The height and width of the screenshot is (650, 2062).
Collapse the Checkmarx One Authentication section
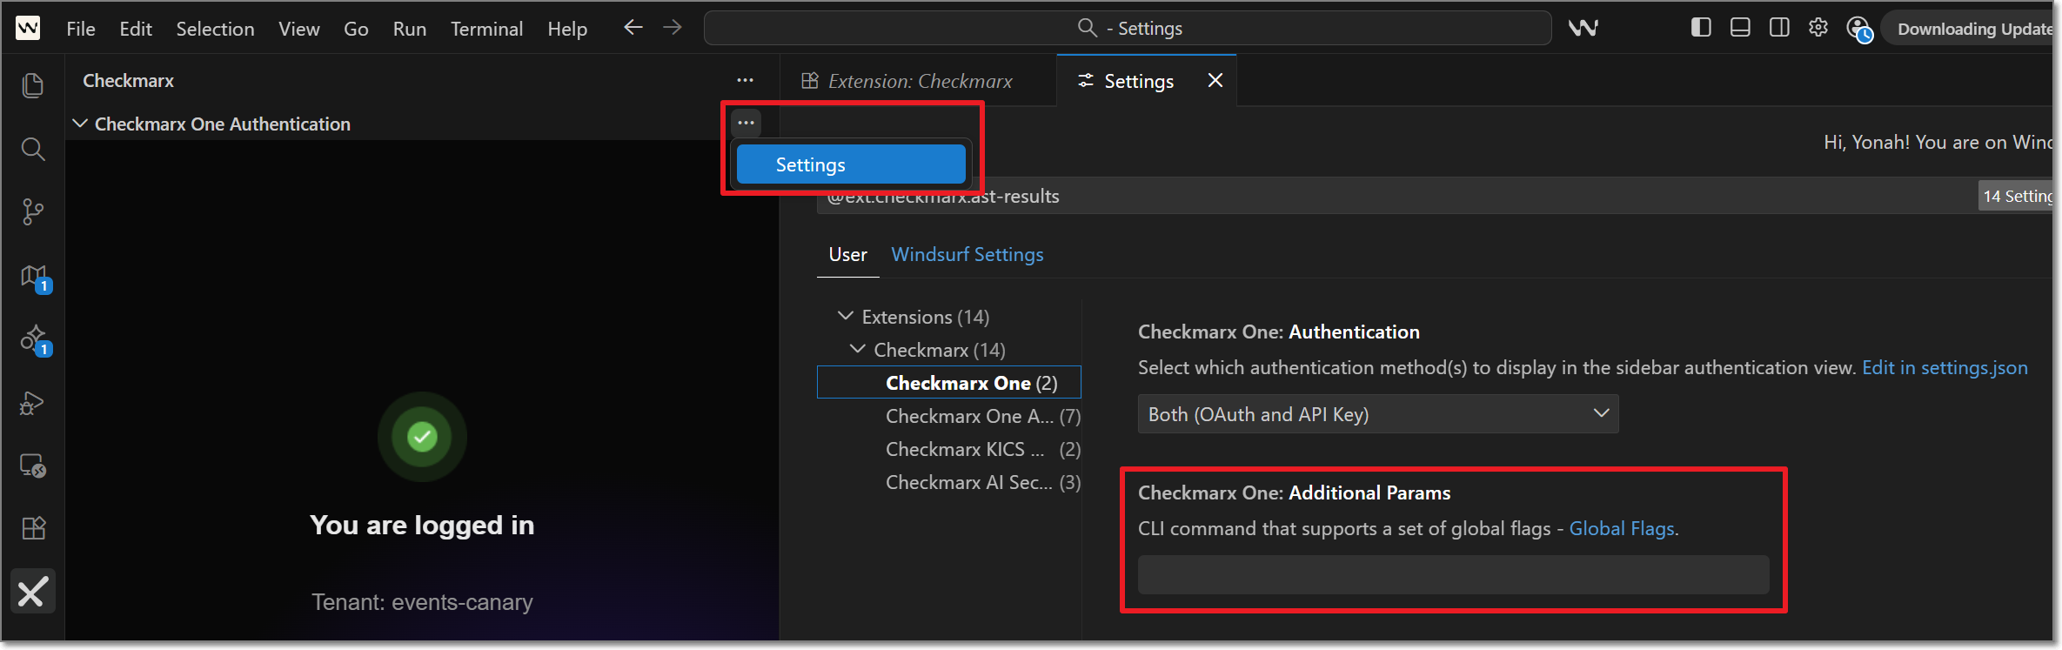click(x=80, y=124)
